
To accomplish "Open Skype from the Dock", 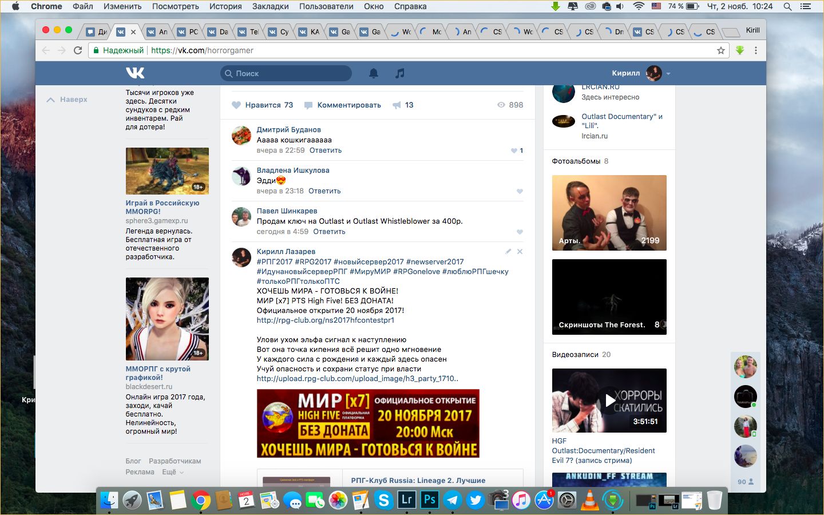I will 384,500.
